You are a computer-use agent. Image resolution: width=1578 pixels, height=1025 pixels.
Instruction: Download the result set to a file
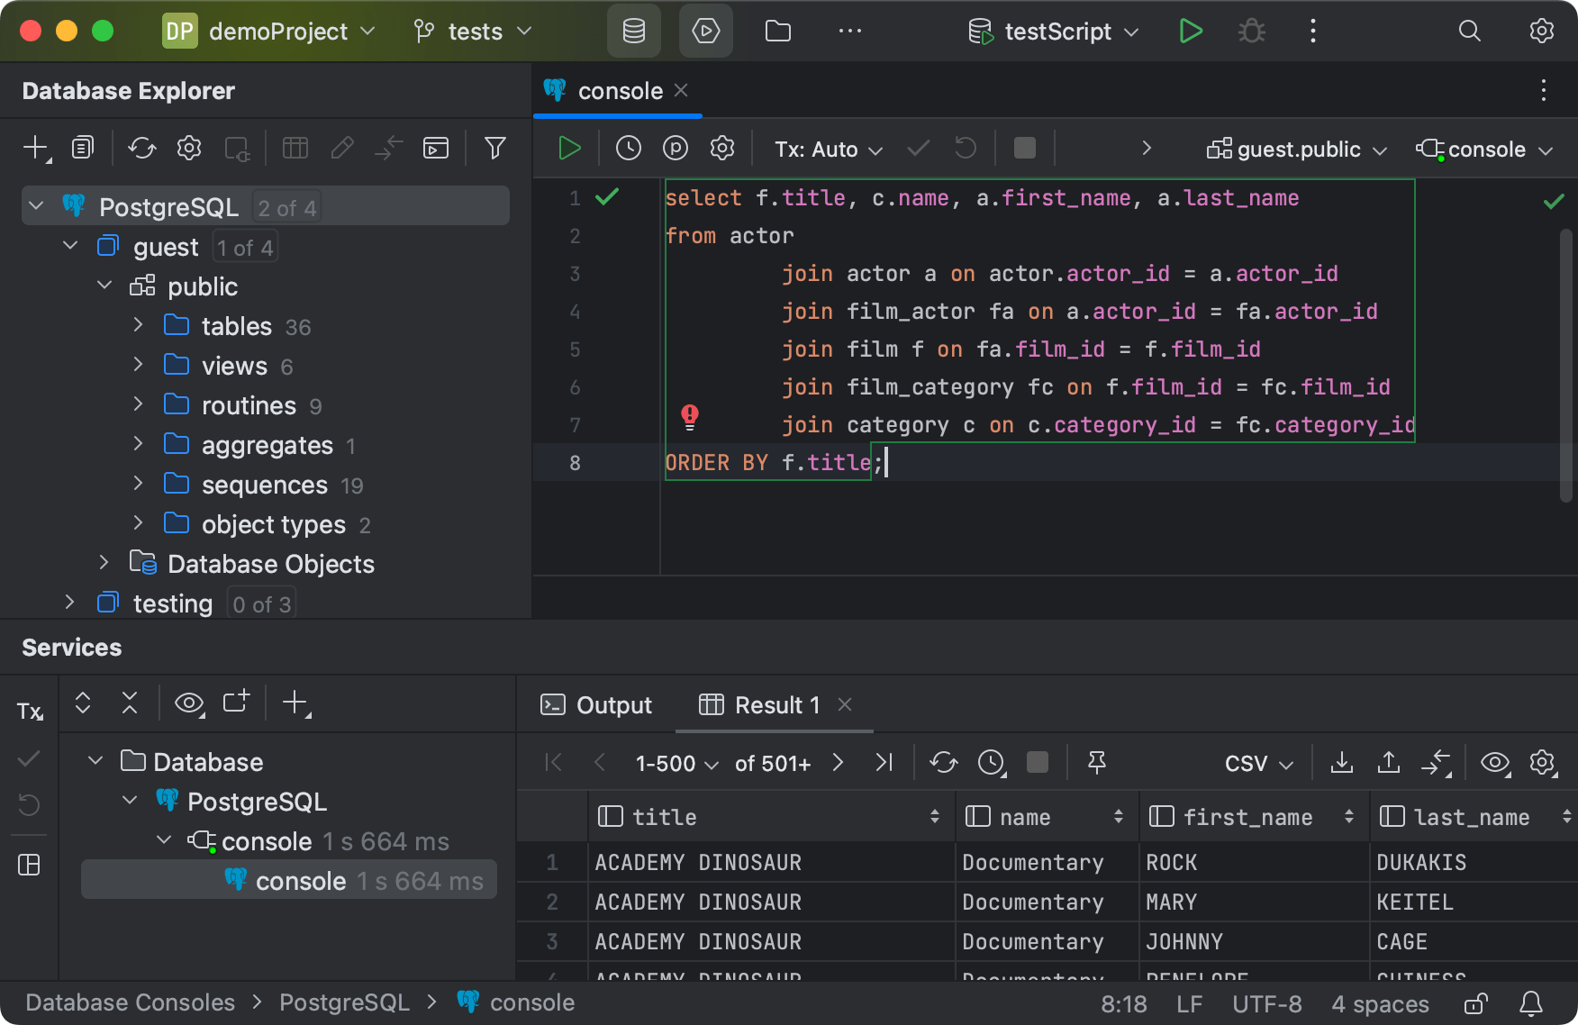1341,762
